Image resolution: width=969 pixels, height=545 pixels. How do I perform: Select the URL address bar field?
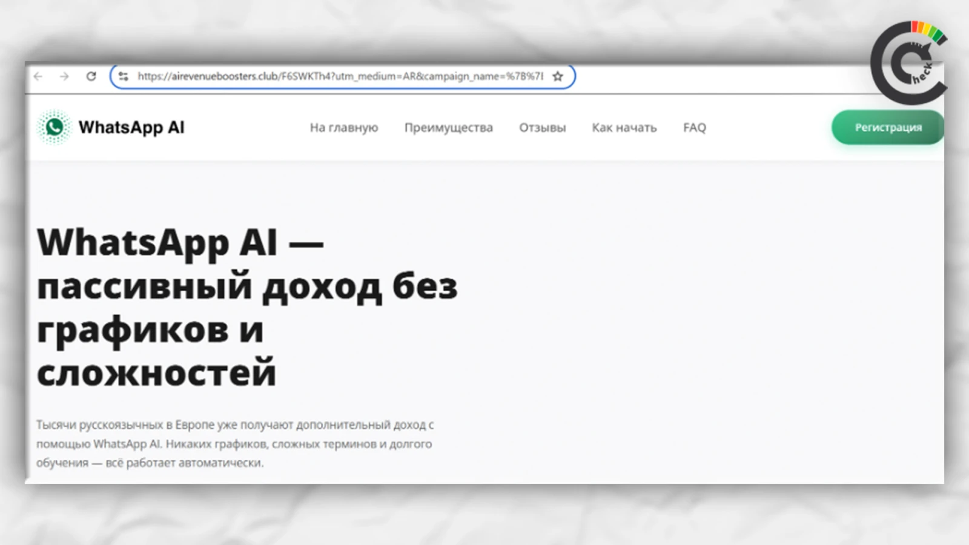coord(342,76)
